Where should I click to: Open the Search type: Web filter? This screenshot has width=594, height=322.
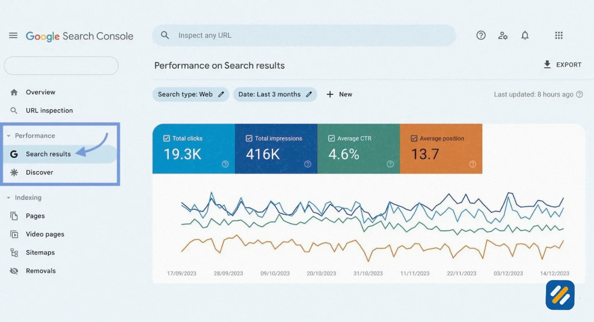(x=191, y=94)
